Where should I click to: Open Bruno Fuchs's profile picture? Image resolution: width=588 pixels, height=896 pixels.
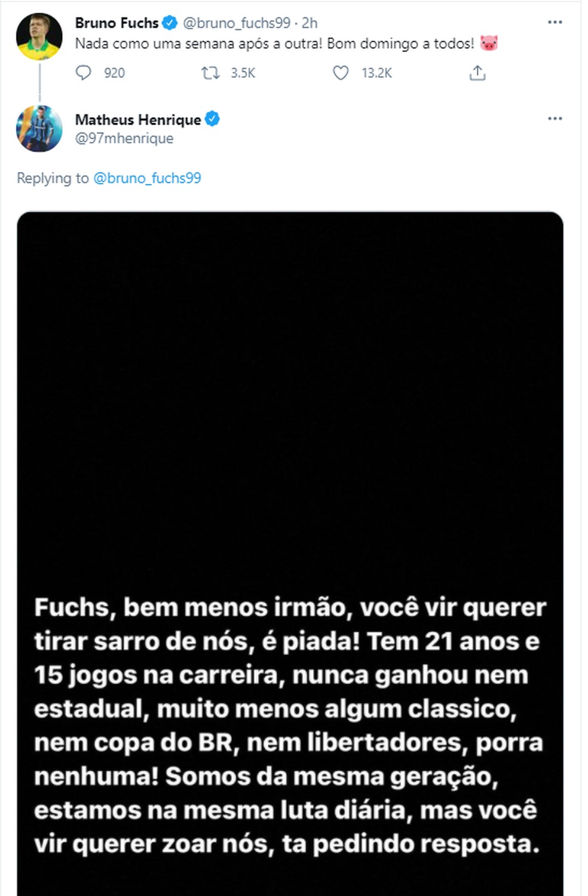click(x=39, y=37)
